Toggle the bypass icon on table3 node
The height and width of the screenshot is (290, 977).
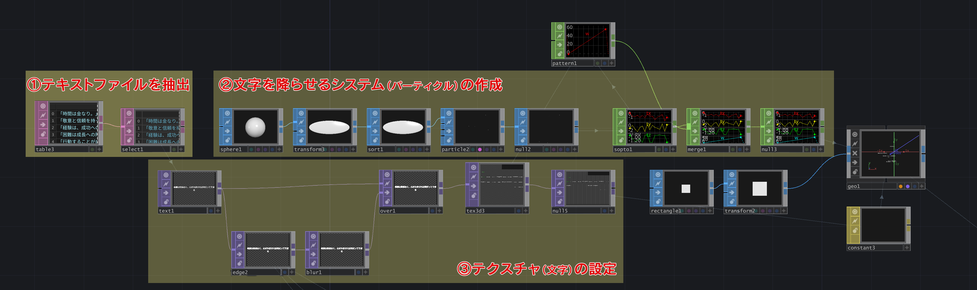pyautogui.click(x=43, y=115)
